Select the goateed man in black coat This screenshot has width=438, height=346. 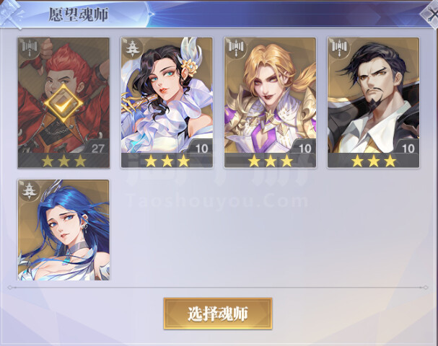374,103
